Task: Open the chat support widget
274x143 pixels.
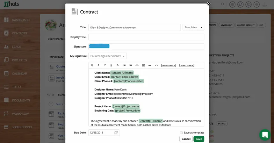Action: [x=265, y=135]
